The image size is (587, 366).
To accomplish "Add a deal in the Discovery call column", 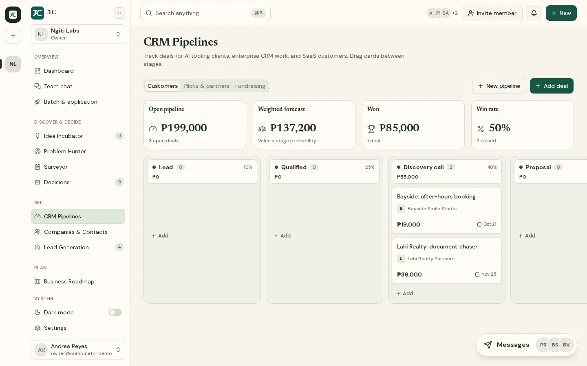I will tap(405, 294).
